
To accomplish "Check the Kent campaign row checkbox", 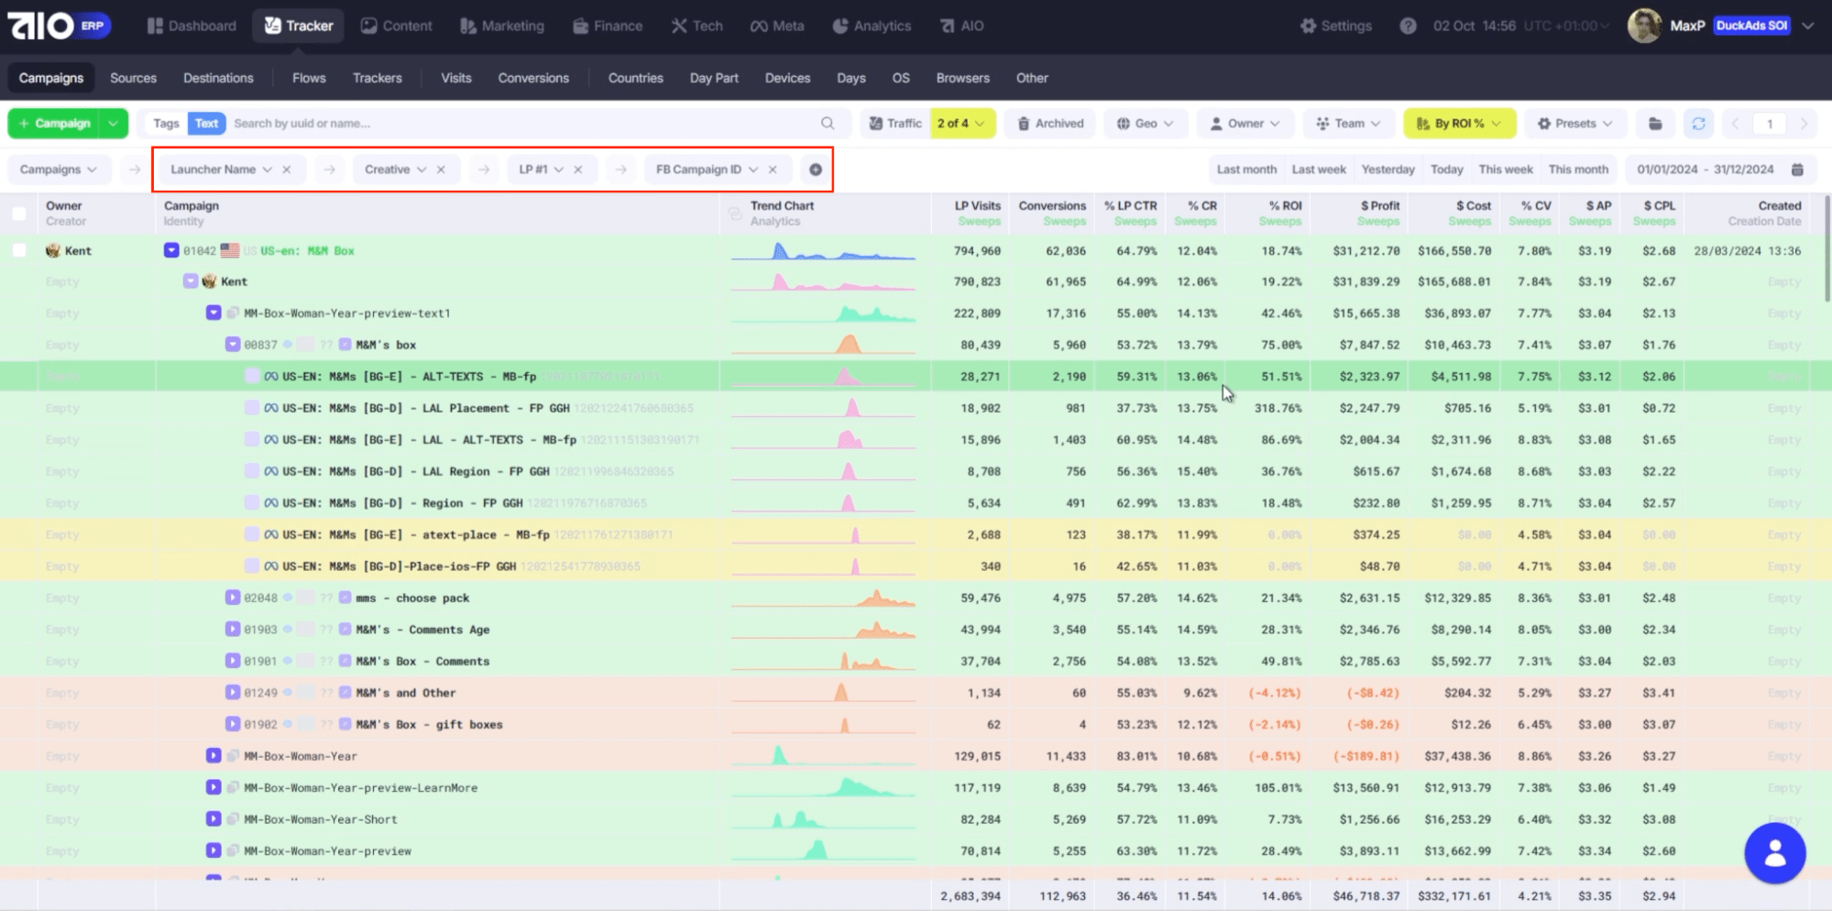I will pyautogui.click(x=19, y=250).
